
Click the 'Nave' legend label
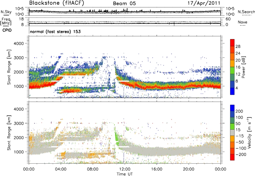coord(243,22)
